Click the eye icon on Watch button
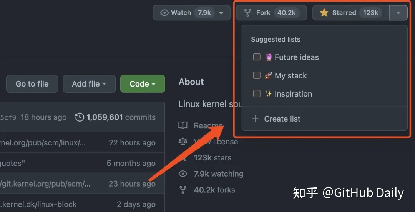 [x=164, y=13]
